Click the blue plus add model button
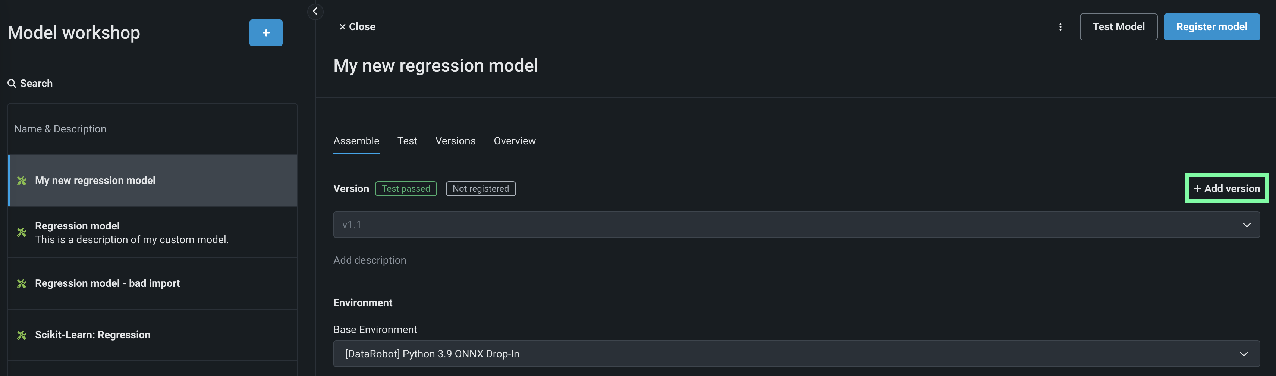 pos(265,33)
